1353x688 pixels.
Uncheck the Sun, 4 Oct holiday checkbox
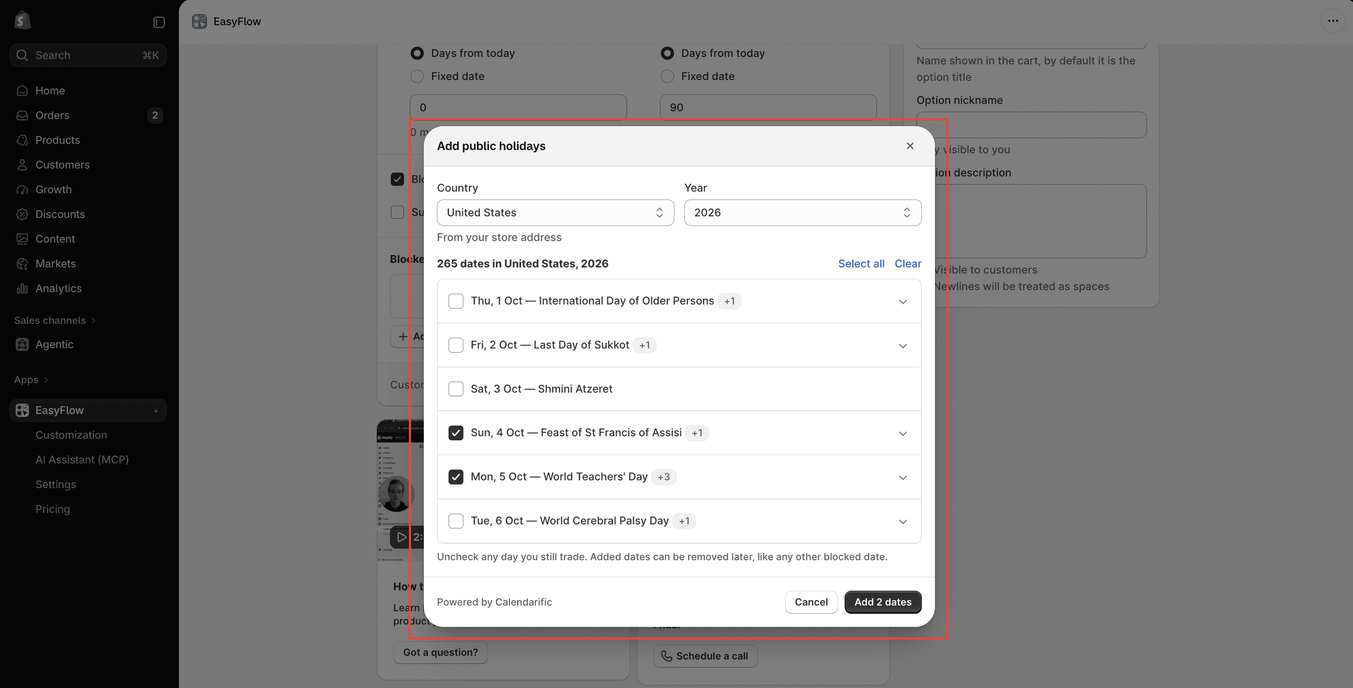click(x=456, y=433)
